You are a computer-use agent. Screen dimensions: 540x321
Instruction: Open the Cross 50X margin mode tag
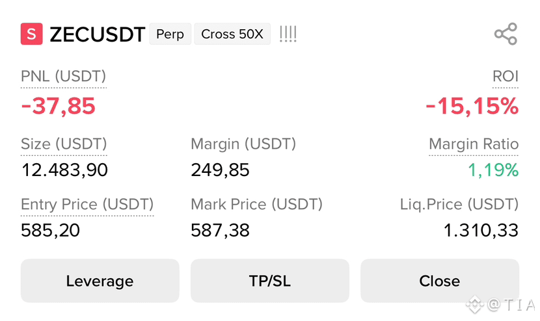232,34
